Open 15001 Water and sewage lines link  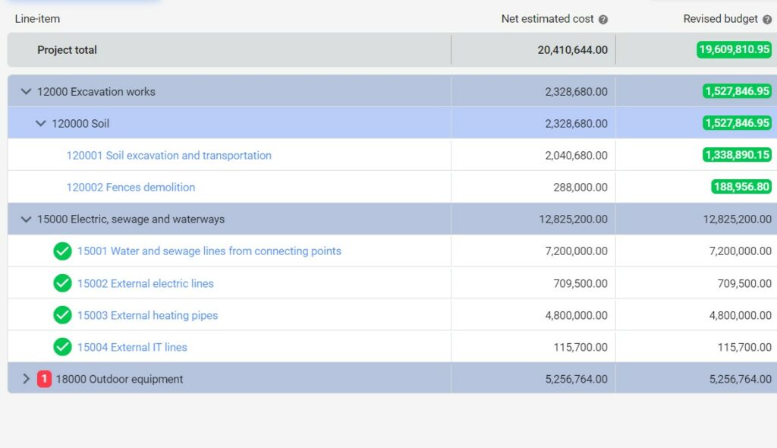209,251
